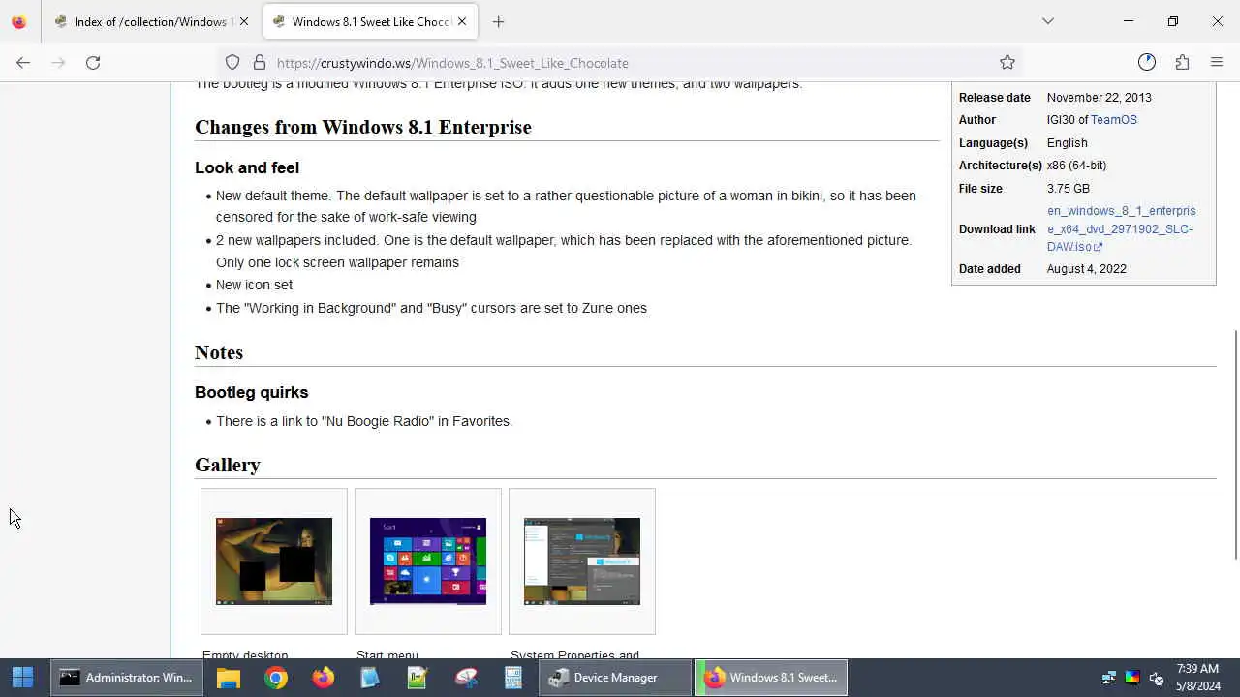This screenshot has height=697, width=1240.
Task: Open the Firefox hamburger menu
Action: point(1217,63)
